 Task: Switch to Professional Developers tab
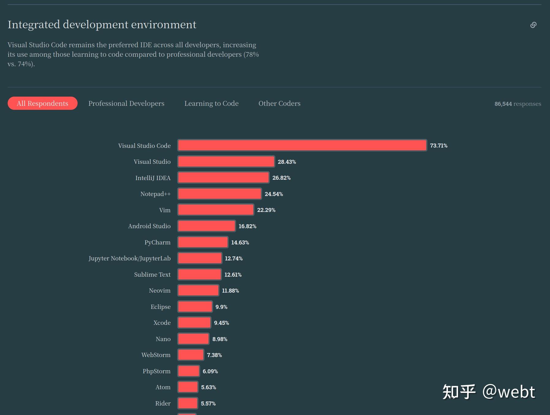(126, 103)
